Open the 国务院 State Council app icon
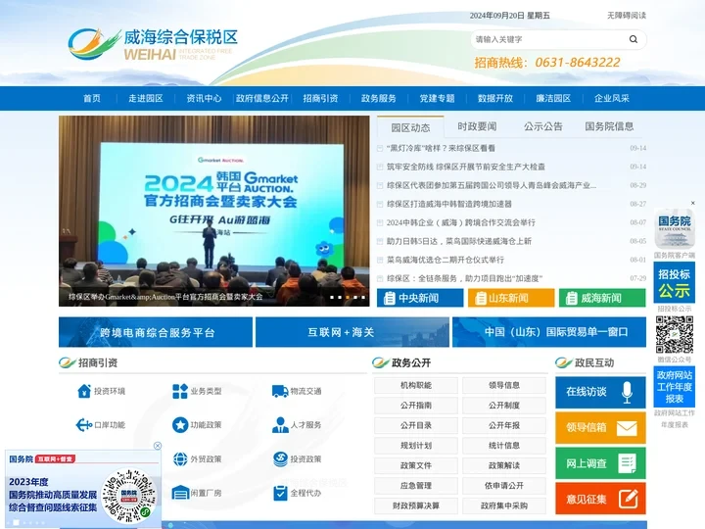This screenshot has height=529, width=705. [x=674, y=229]
